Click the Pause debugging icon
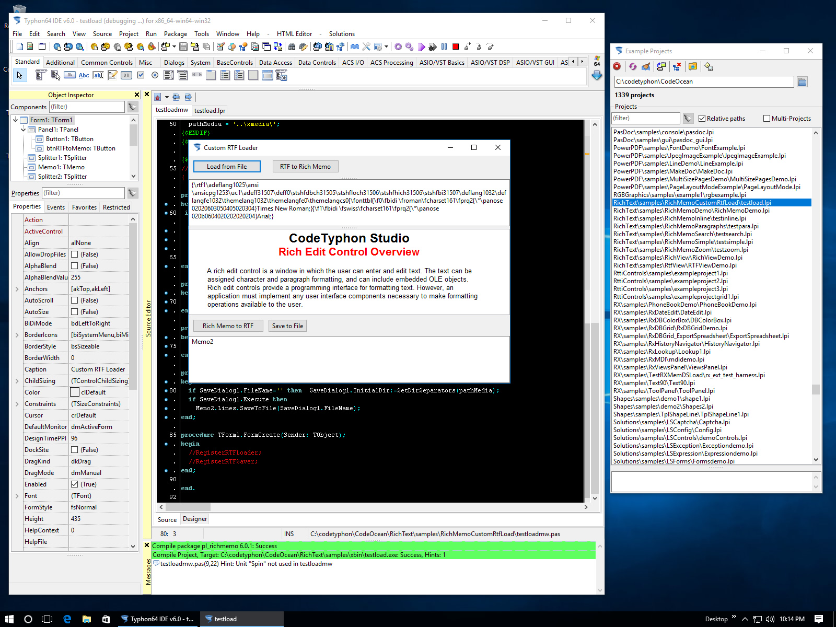836x627 pixels. point(444,47)
